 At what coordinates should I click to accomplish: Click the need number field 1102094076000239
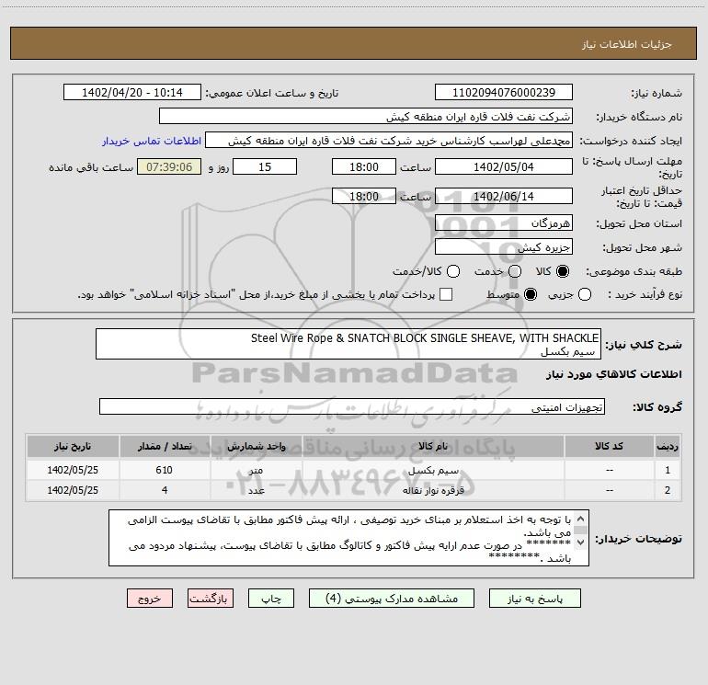coord(504,92)
